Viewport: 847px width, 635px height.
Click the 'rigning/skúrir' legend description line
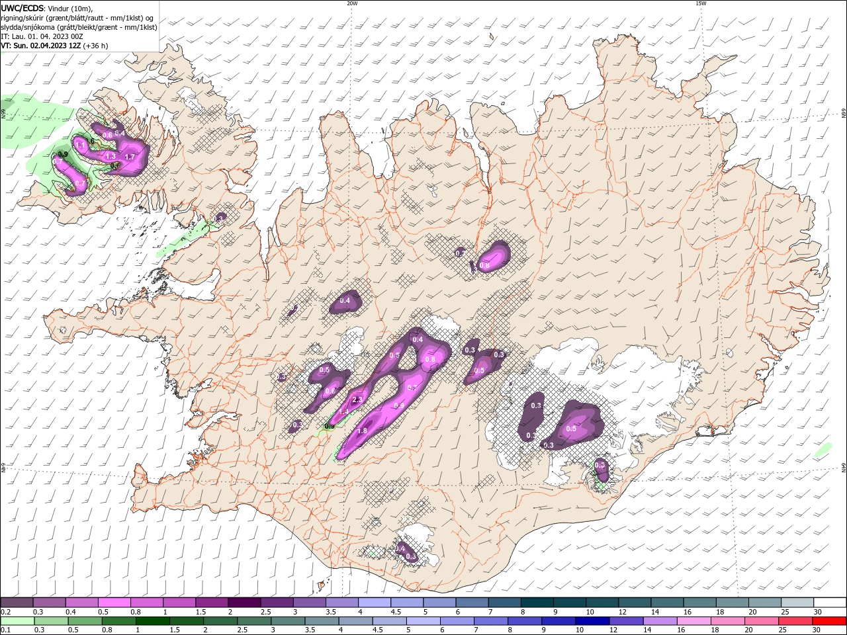tap(77, 18)
